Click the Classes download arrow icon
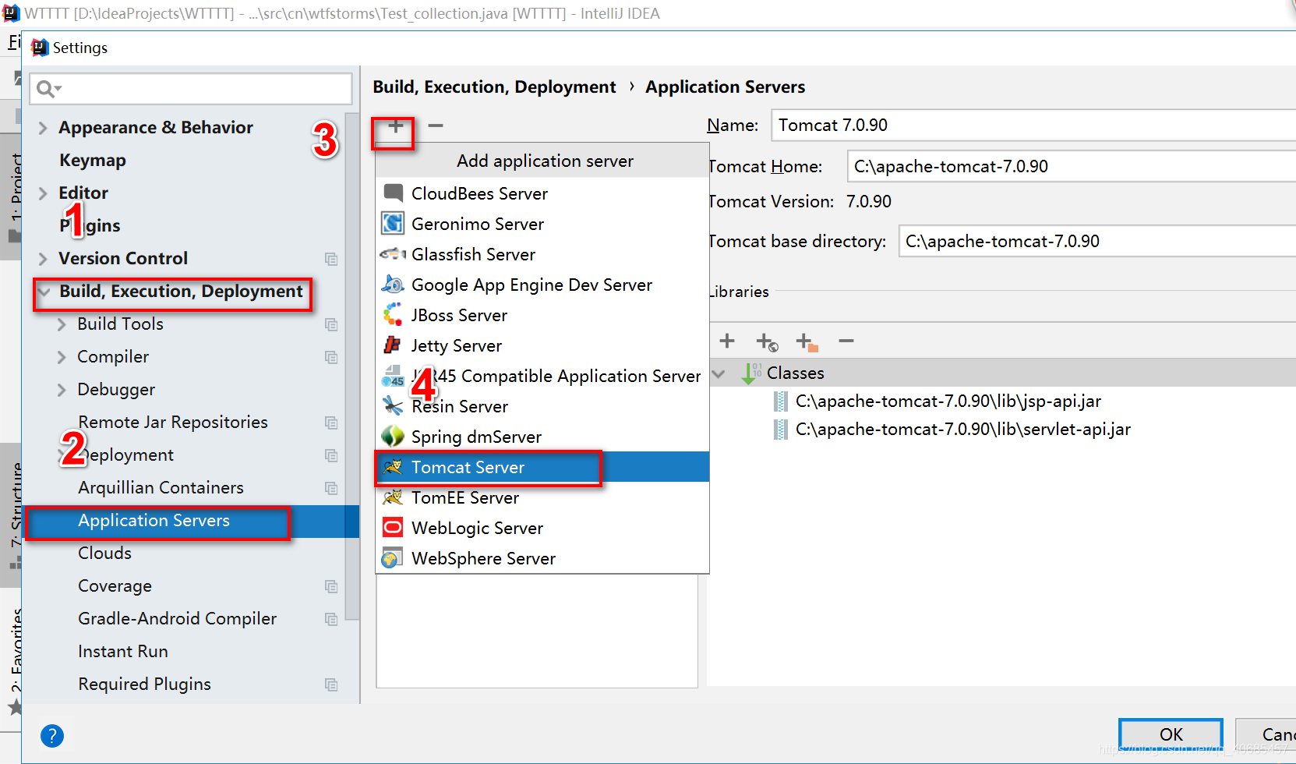Screen dimensions: 1296x764 (750, 373)
